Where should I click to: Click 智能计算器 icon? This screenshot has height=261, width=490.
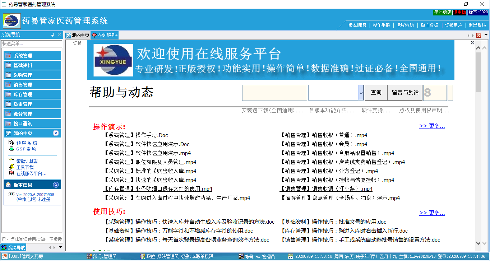pos(11,161)
